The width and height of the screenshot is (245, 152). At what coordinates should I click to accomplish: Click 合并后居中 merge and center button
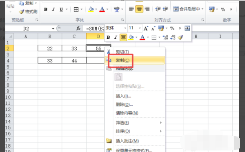pyautogui.click(x=186, y=9)
